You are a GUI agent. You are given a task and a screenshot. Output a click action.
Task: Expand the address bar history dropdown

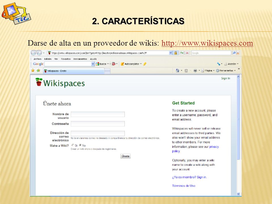click(x=171, y=53)
